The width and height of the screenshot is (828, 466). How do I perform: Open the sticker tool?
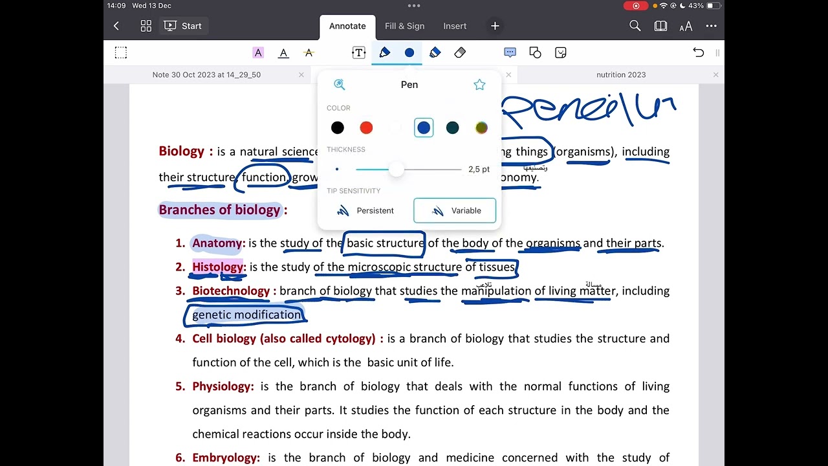click(561, 52)
